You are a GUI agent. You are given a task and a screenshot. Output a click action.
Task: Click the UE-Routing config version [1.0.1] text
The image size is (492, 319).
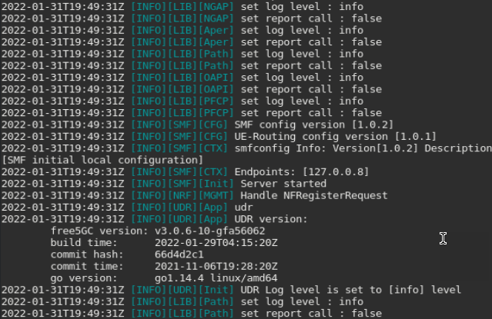(336, 137)
